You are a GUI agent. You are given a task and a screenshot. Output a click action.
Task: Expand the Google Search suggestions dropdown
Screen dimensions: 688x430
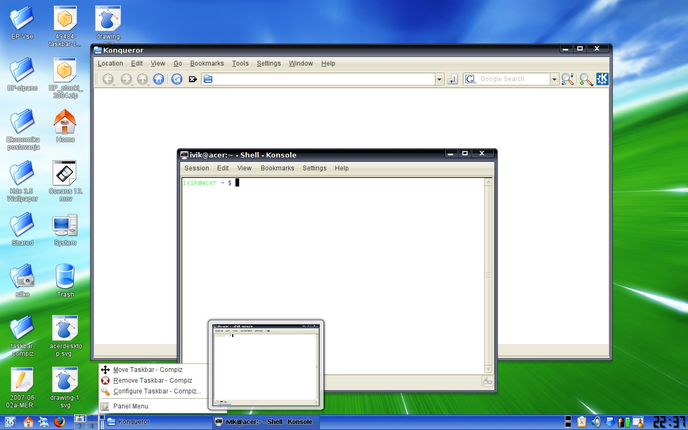coord(555,80)
